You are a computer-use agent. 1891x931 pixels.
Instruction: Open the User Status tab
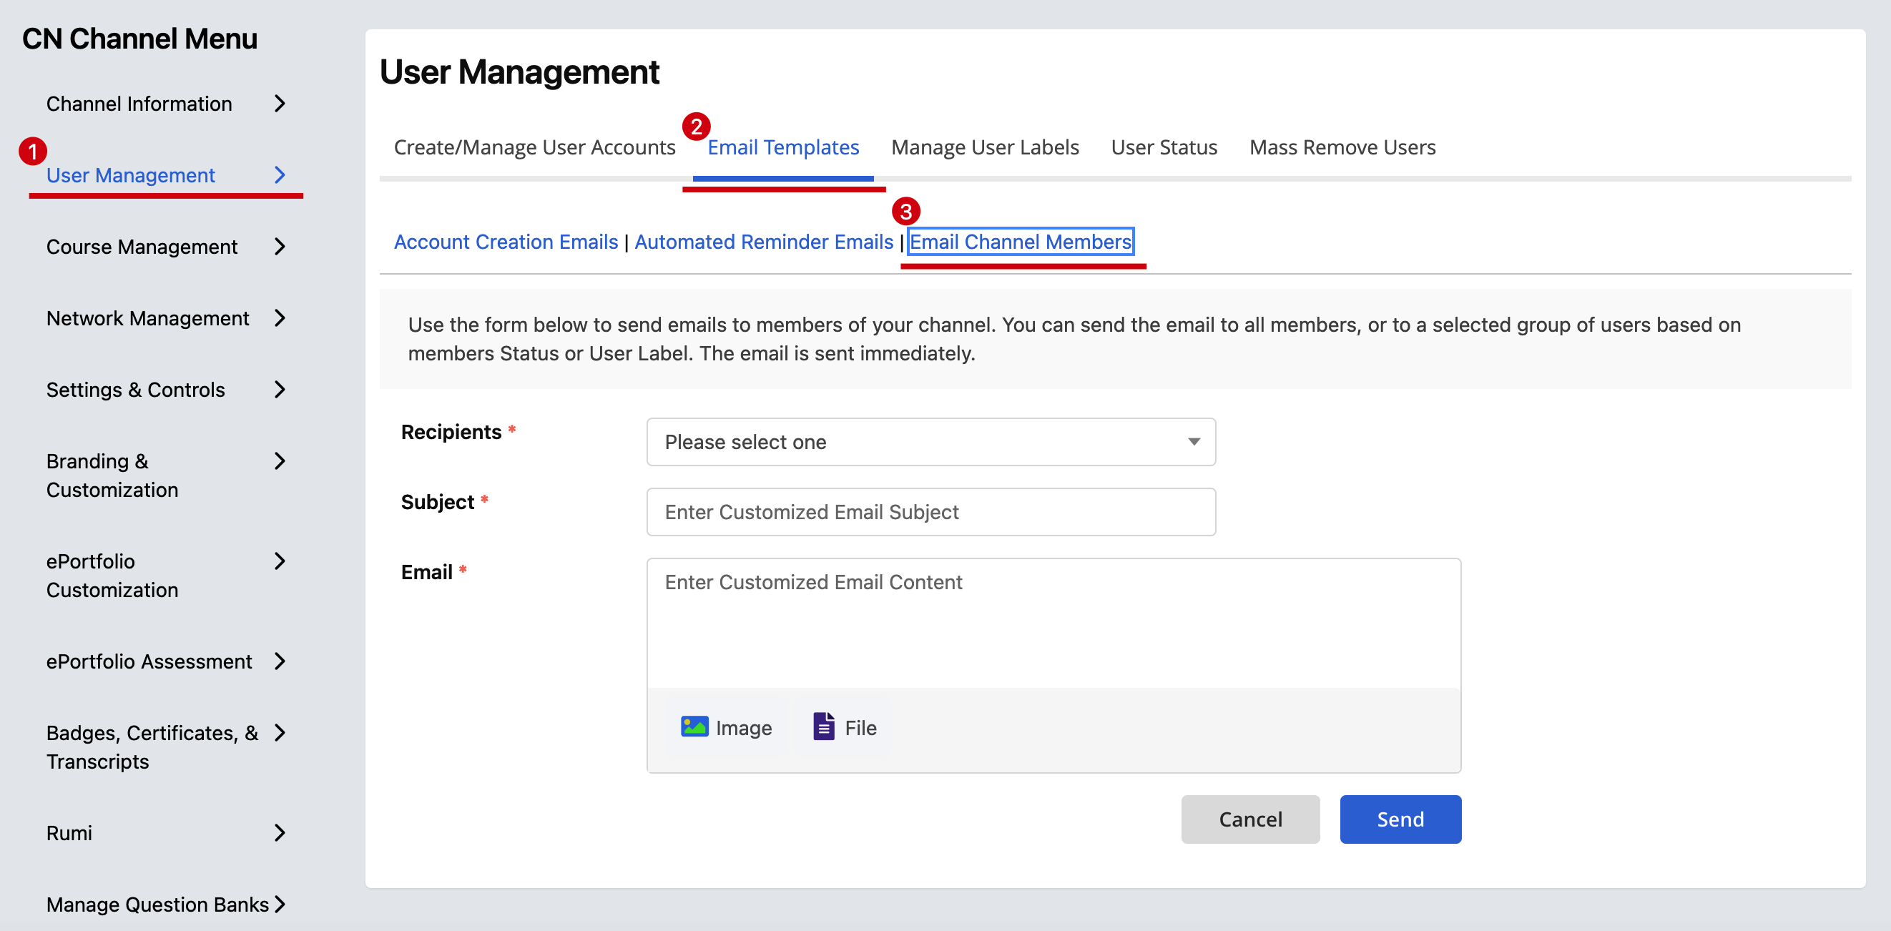point(1164,147)
